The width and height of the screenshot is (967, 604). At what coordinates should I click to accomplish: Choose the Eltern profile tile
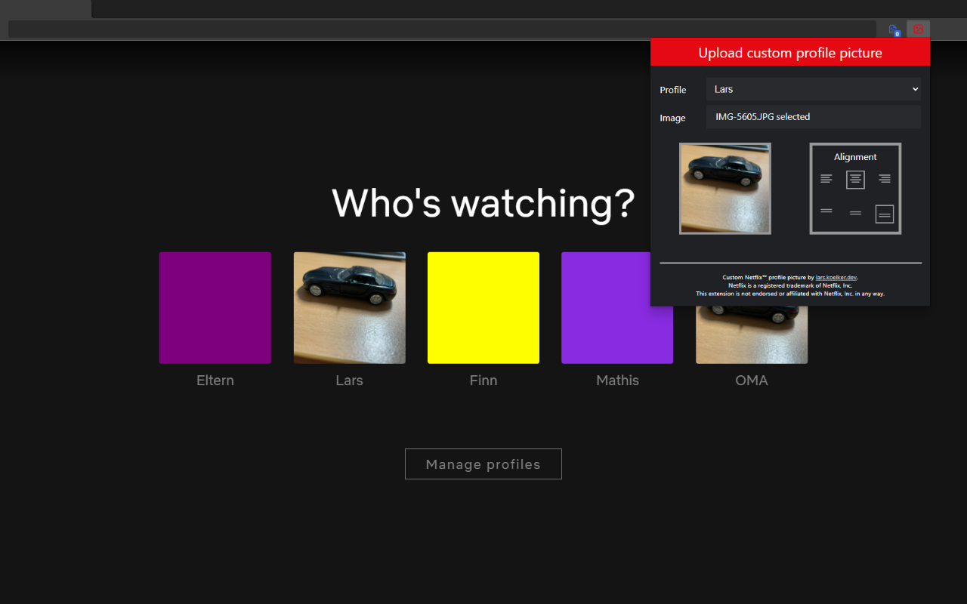pos(215,308)
